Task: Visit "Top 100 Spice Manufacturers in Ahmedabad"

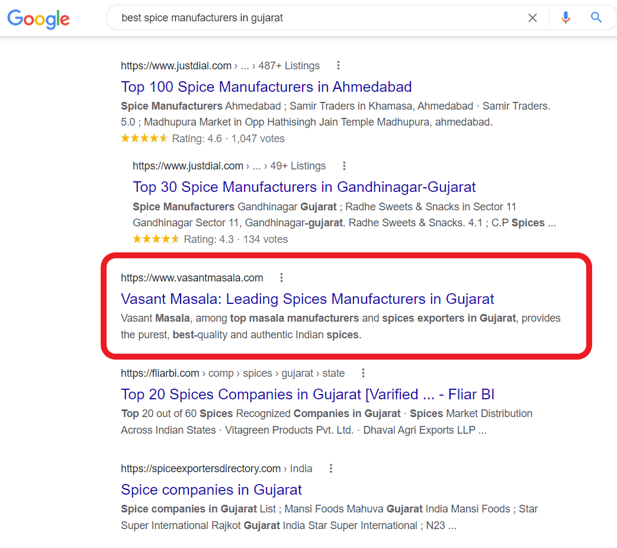Action: [x=266, y=87]
